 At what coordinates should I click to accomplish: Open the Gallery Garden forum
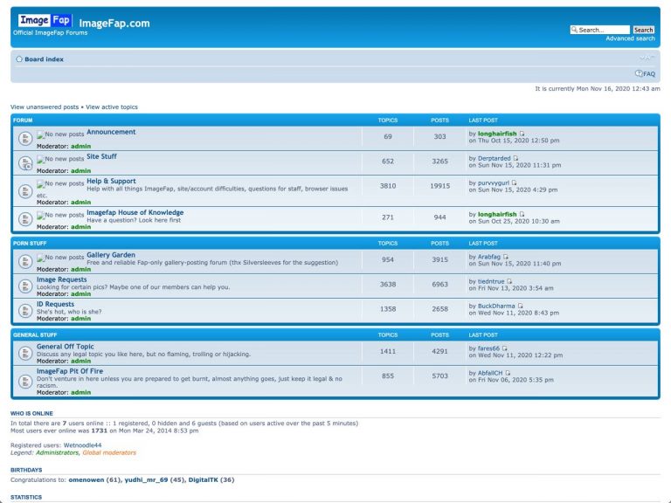pyautogui.click(x=111, y=255)
